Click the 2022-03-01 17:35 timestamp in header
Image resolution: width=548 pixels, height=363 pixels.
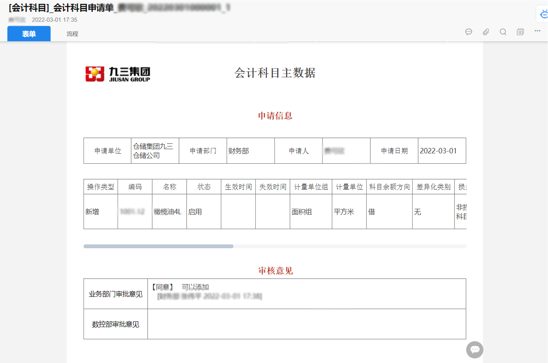pyautogui.click(x=55, y=20)
